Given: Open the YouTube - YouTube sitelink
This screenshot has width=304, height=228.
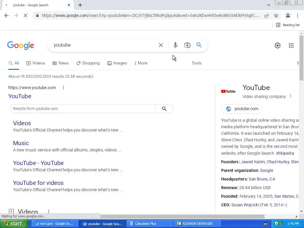Looking at the screenshot, I should 38,163.
